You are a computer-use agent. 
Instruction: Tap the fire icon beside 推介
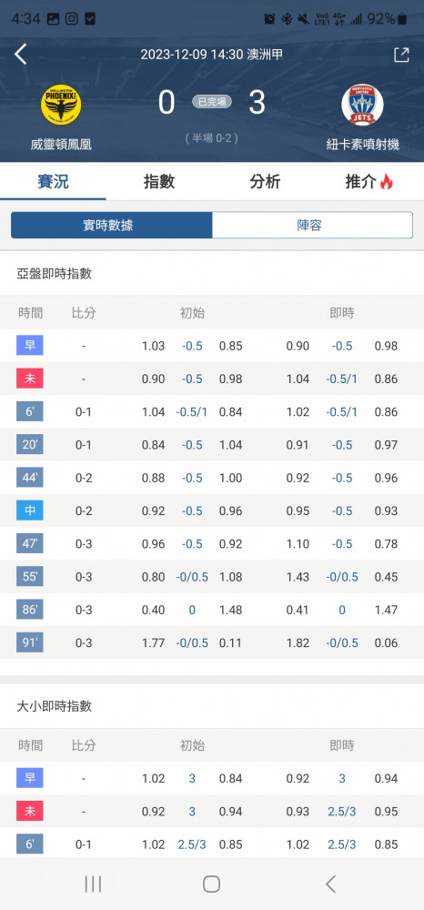tap(387, 182)
